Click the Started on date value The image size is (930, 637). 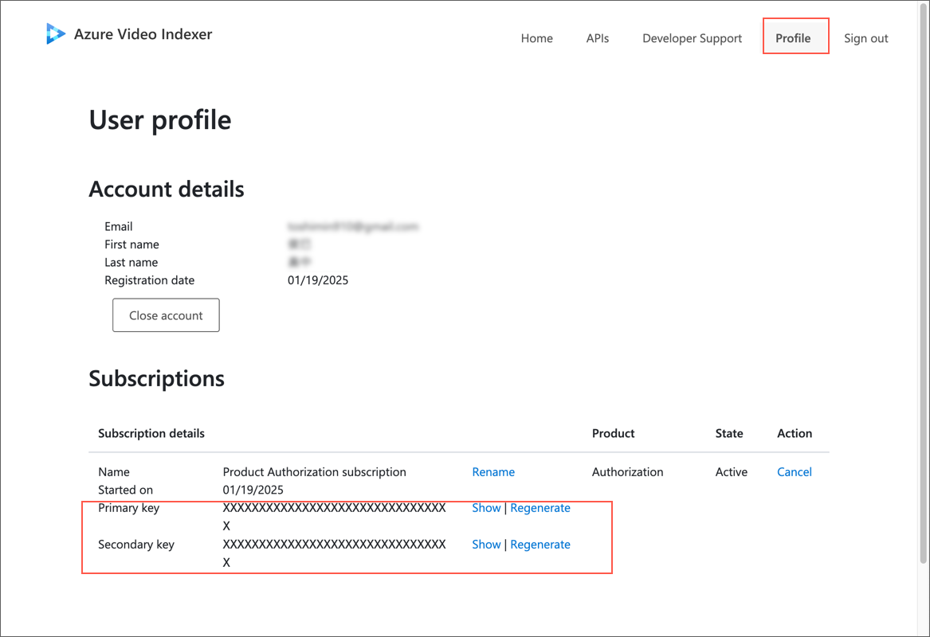[253, 490]
